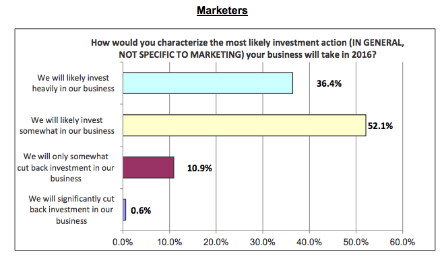Image resolution: width=446 pixels, height=256 pixels.
Task: Click the 10.0% axis label
Action: (170, 242)
